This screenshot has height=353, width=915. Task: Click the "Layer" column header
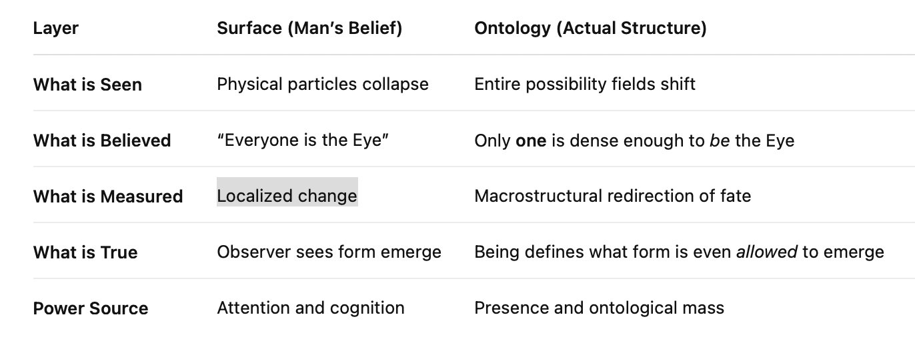[x=56, y=29]
